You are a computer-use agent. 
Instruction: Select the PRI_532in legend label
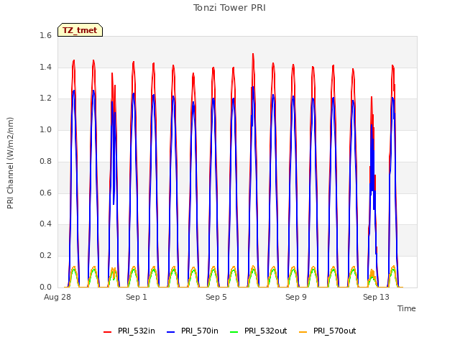pyautogui.click(x=137, y=331)
